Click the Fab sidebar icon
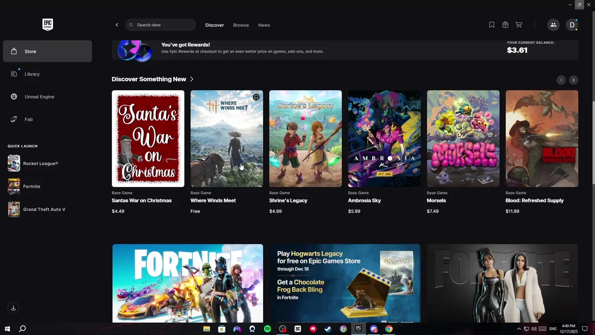Viewport: 595px width, 335px height. pos(14,120)
